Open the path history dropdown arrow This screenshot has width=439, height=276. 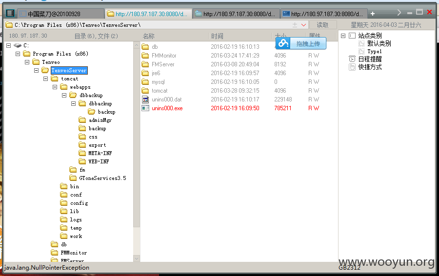click(303, 25)
